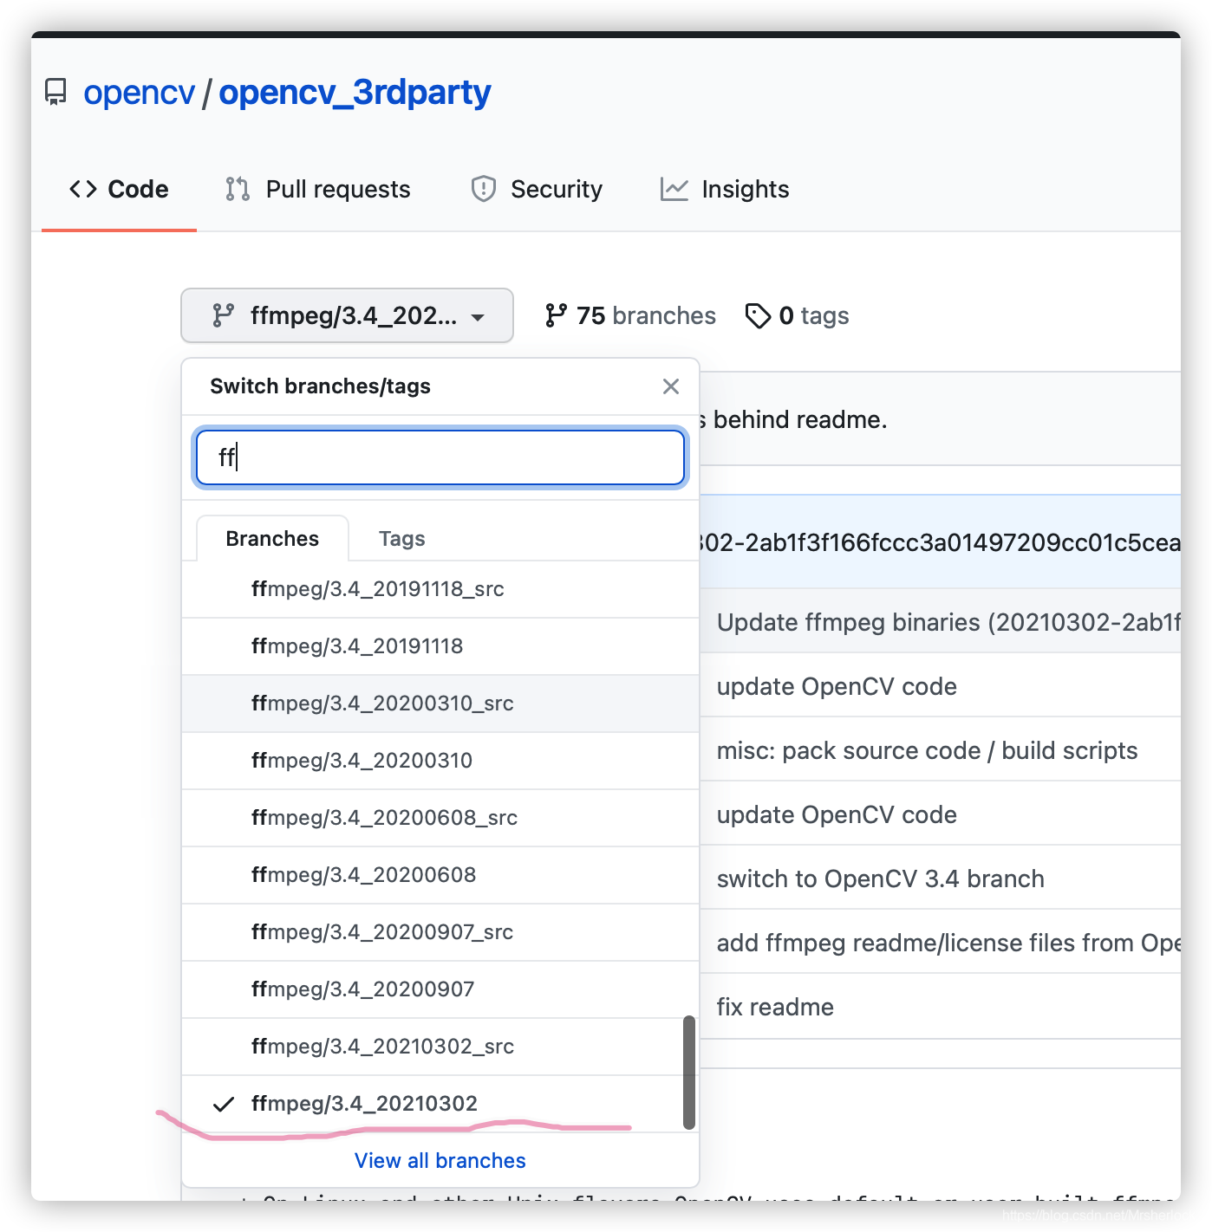The height and width of the screenshot is (1232, 1212).
Task: Choose branch ffmpeg/3.4_20200907_src
Action: (x=440, y=932)
